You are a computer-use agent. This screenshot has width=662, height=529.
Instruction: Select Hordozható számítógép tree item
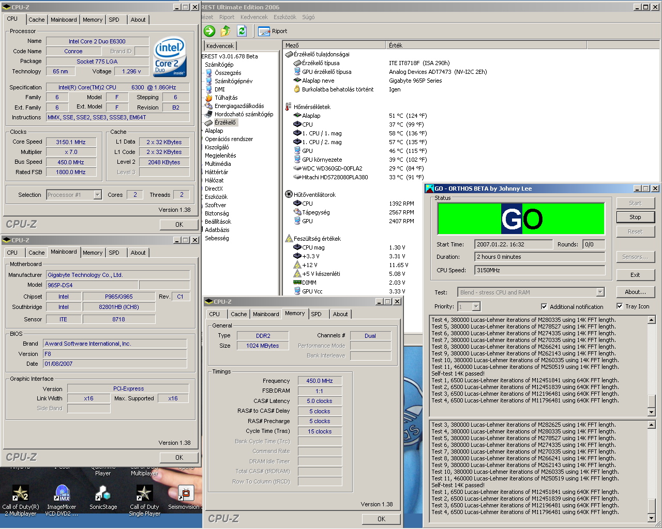coord(244,114)
